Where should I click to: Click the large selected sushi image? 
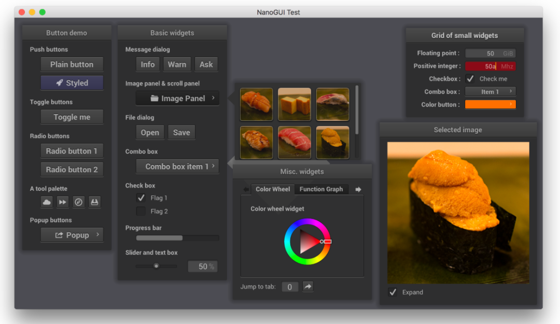pos(458,213)
